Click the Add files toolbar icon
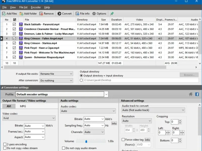Image resolution: width=202 pixels, height=151 pixels. click(4, 14)
